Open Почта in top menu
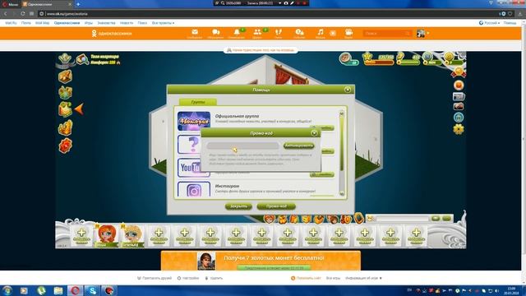This screenshot has width=526, height=296. [x=25, y=23]
